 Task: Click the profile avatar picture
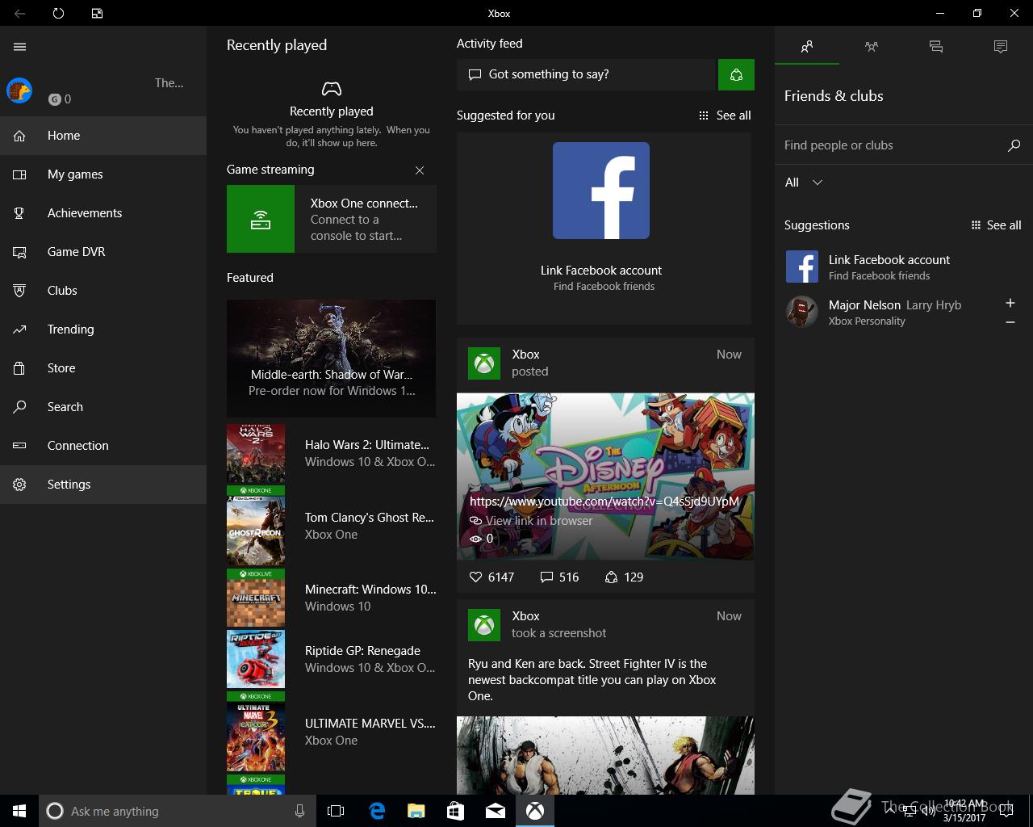[19, 90]
